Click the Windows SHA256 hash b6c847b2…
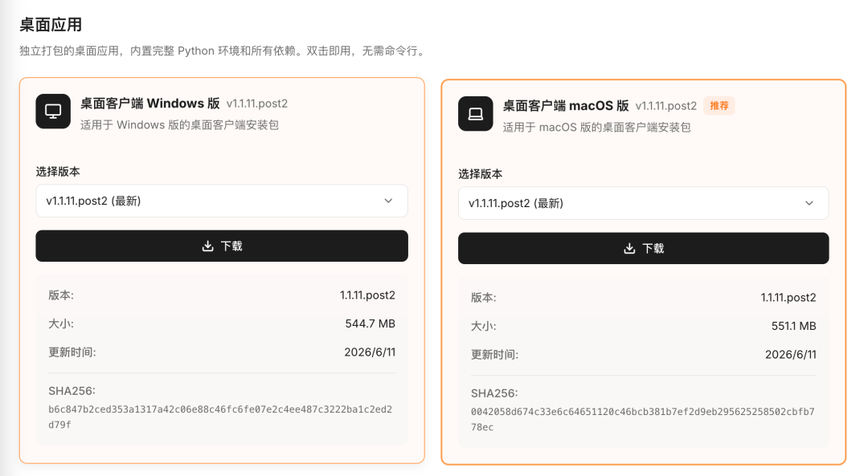This screenshot has width=868, height=476. pos(220,417)
